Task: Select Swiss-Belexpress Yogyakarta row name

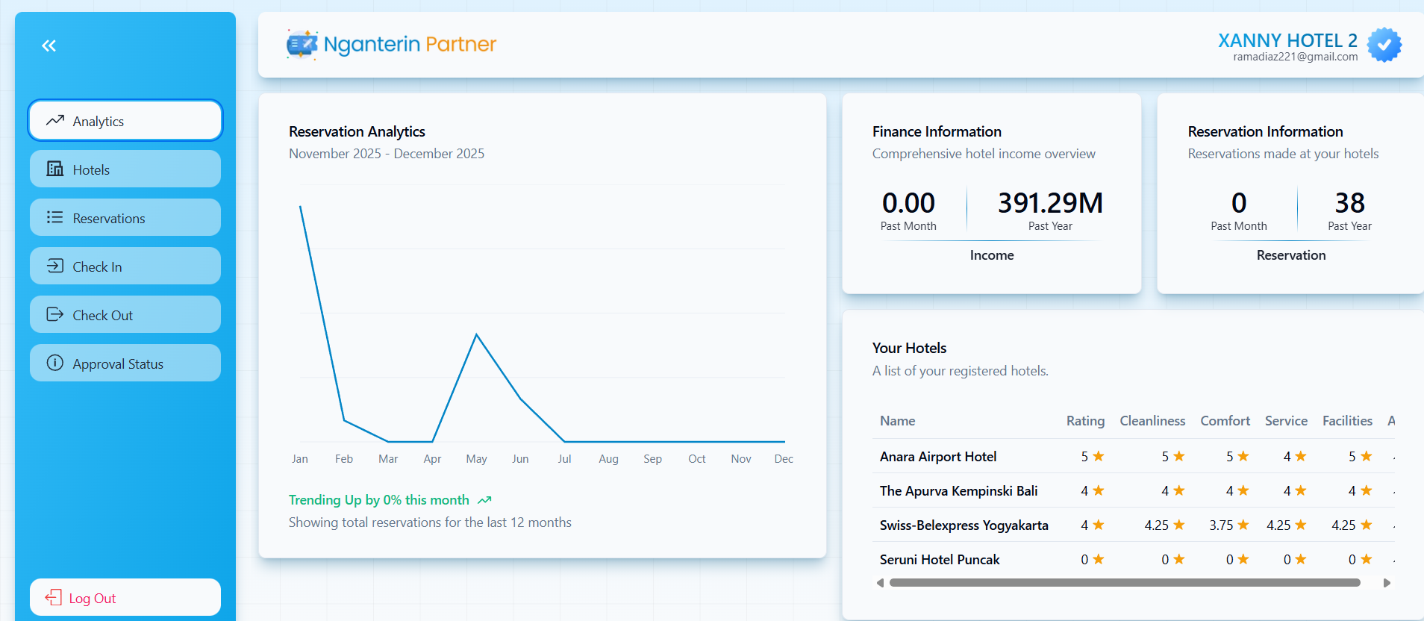Action: [x=964, y=525]
